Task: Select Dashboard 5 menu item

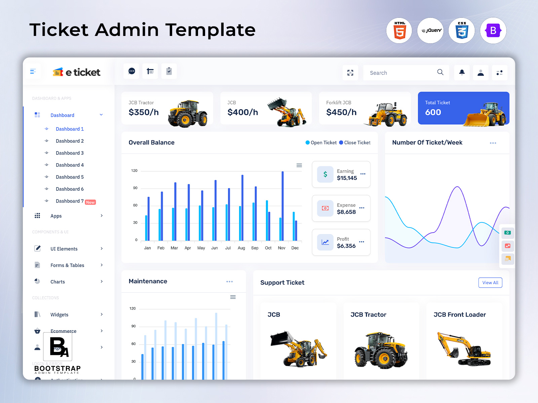Action: 70,177
